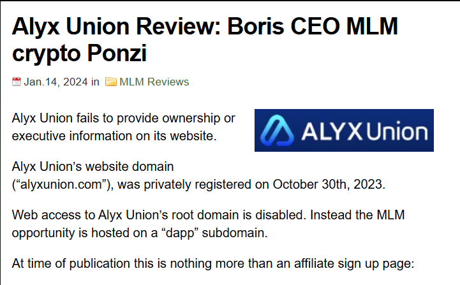Click the yellow folder icon before MLM Reviews

point(111,82)
